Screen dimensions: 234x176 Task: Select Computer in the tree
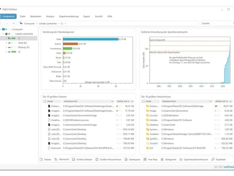click(x=17, y=29)
